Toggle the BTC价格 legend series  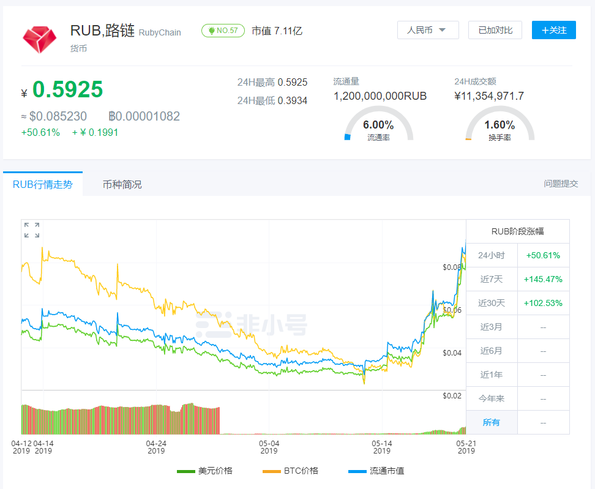(290, 471)
